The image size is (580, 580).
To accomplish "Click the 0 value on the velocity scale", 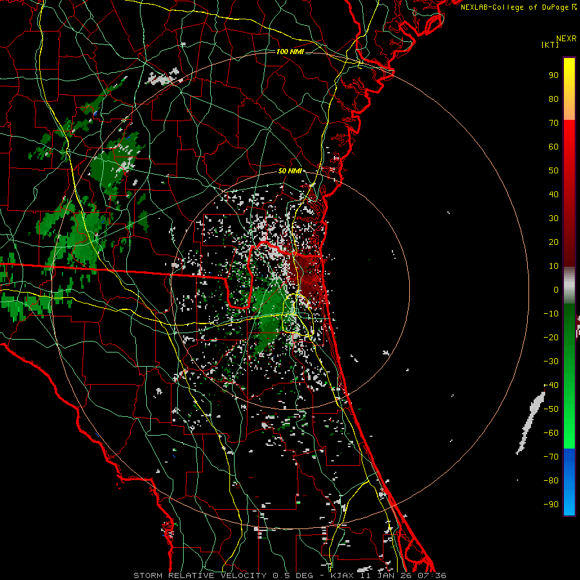I will coord(556,290).
